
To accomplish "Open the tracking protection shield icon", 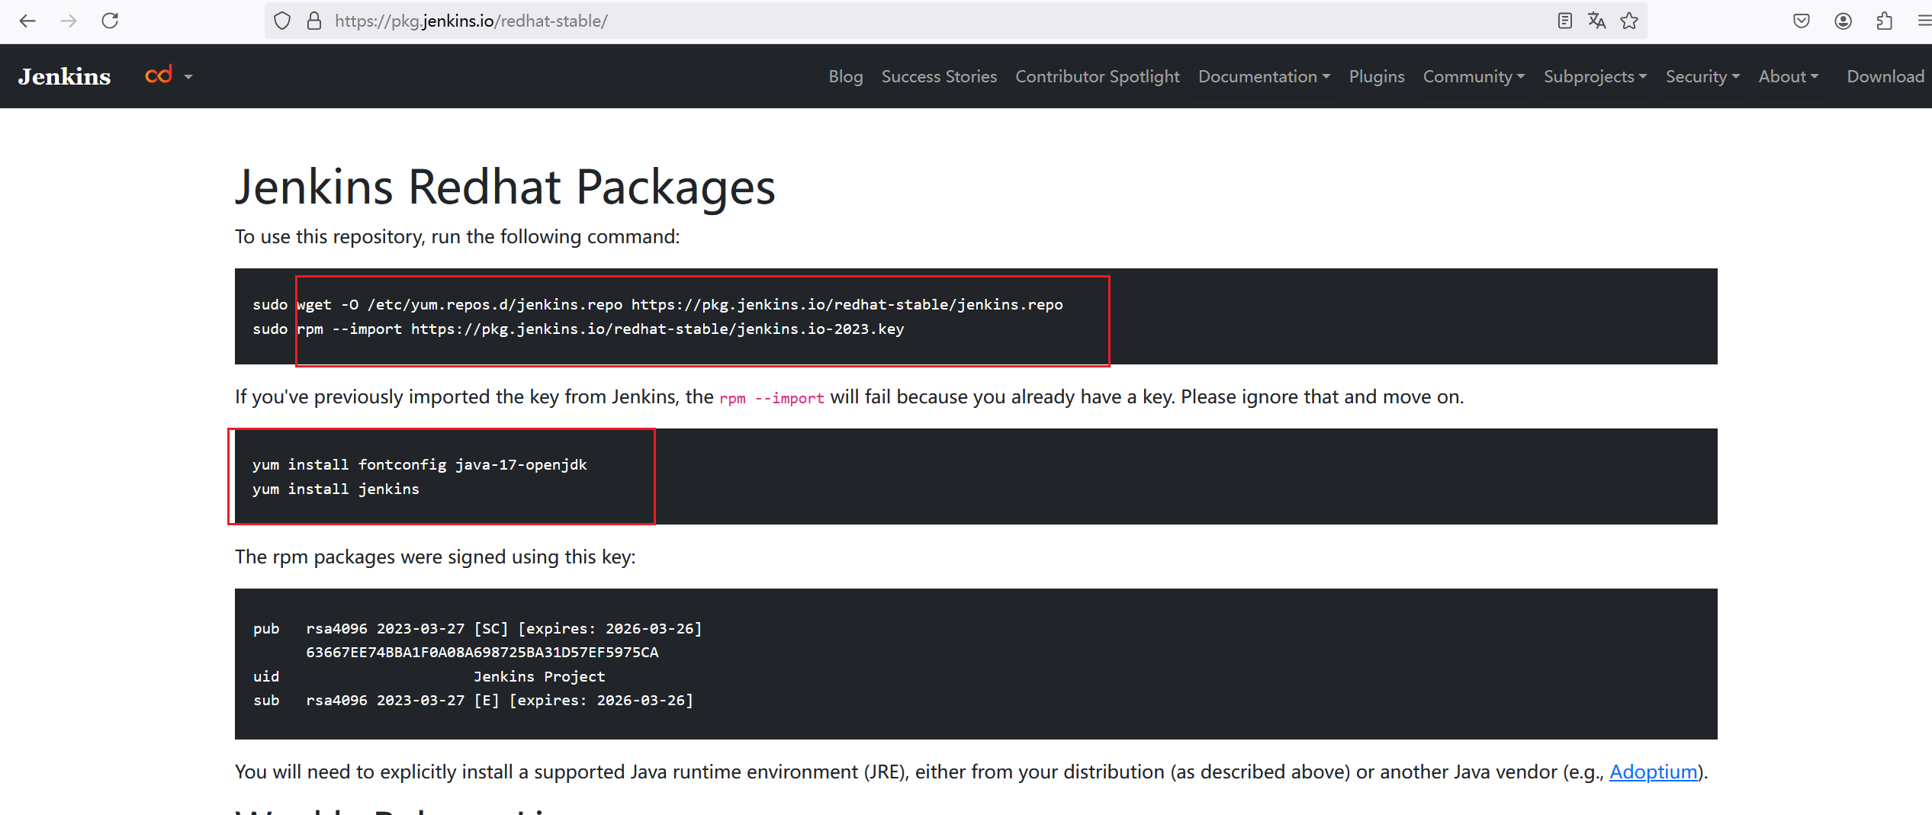I will pos(282,21).
